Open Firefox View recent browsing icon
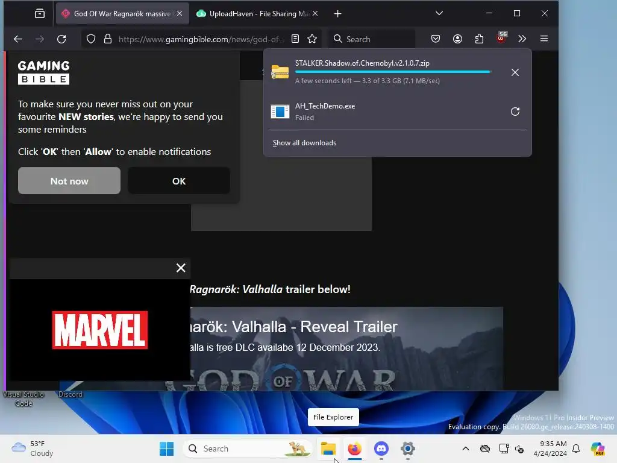 40,14
